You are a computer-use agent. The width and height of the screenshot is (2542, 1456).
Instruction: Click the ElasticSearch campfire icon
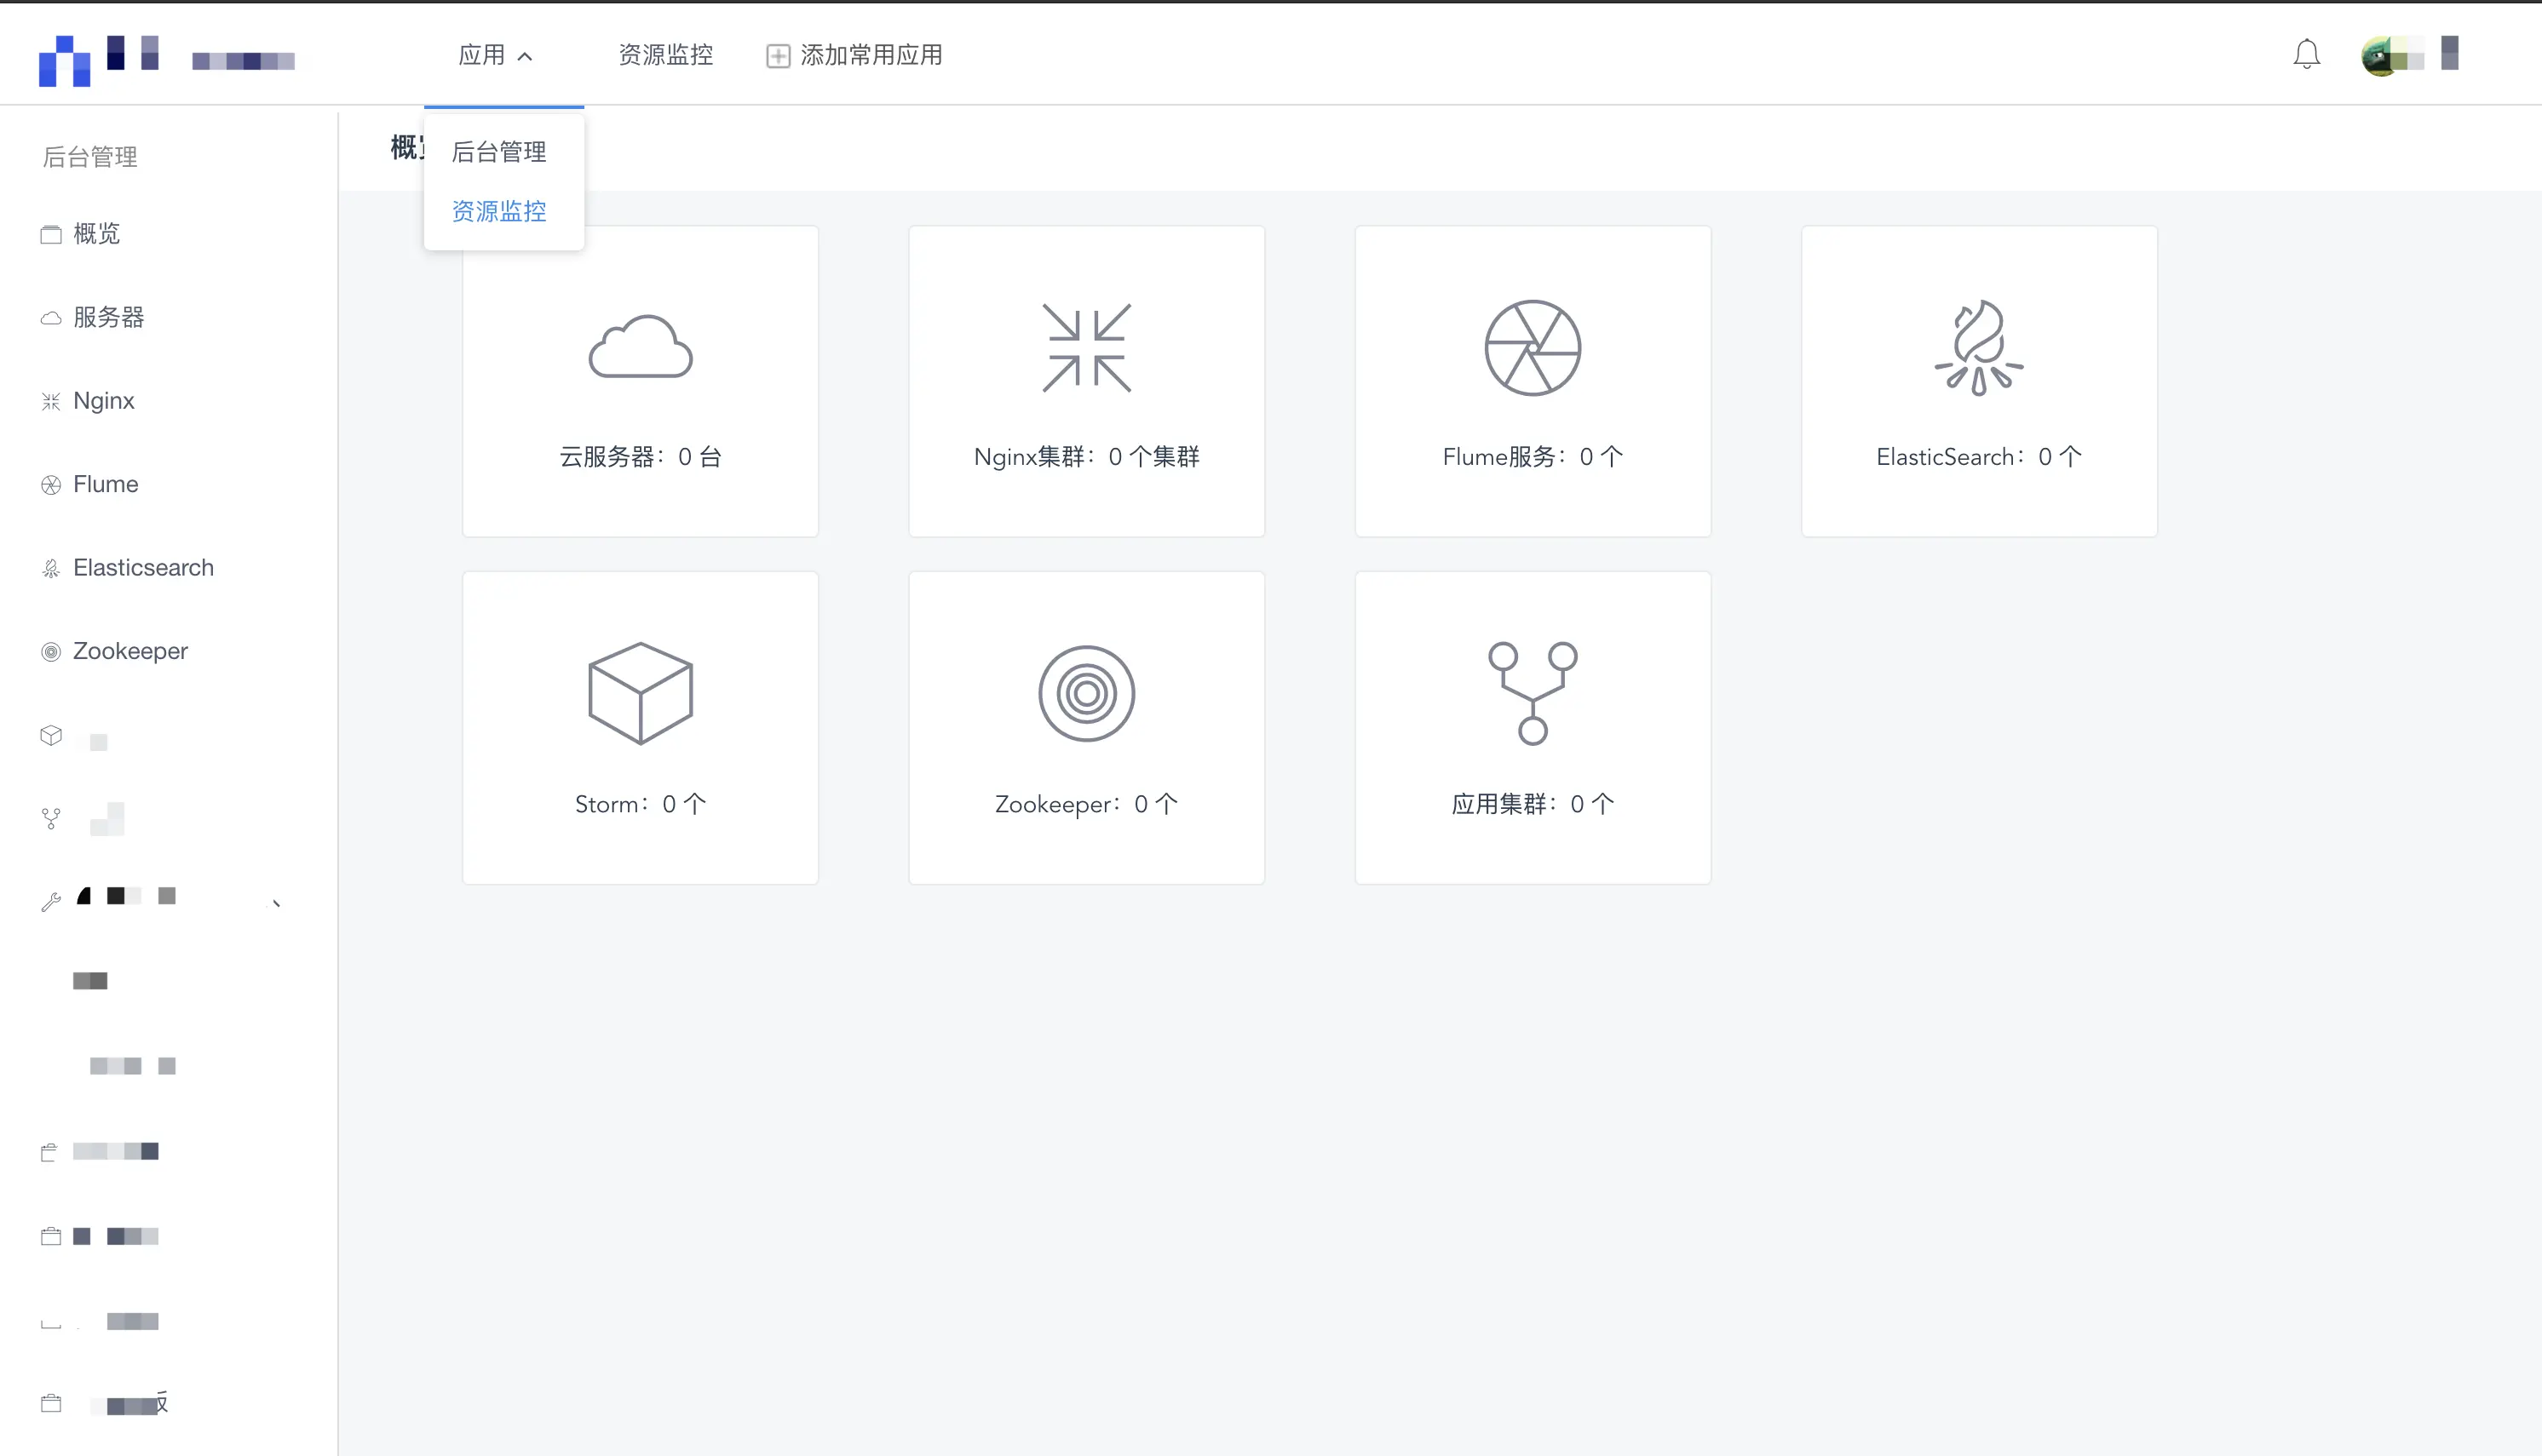click(x=1978, y=347)
